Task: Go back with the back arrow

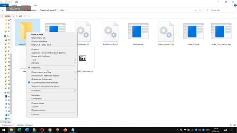Action: (3, 10)
